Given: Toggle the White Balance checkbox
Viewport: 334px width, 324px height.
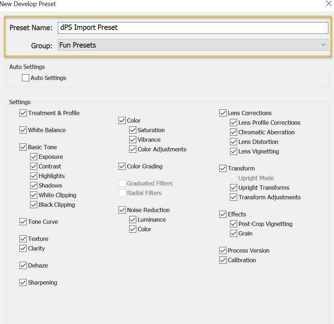Looking at the screenshot, I should (x=23, y=130).
